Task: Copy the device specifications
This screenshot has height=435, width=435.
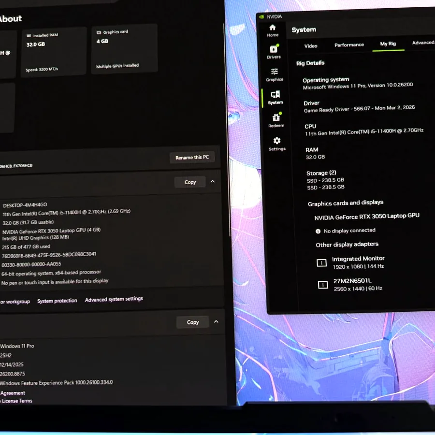Action: coord(190,182)
